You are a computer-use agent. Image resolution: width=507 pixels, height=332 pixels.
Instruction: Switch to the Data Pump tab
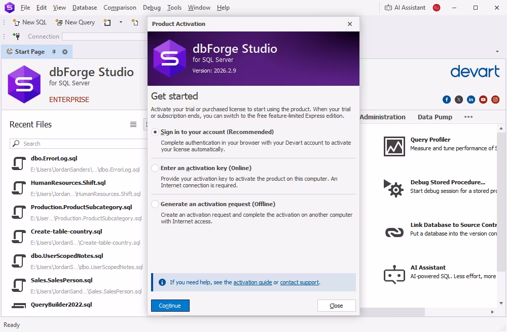tap(435, 117)
